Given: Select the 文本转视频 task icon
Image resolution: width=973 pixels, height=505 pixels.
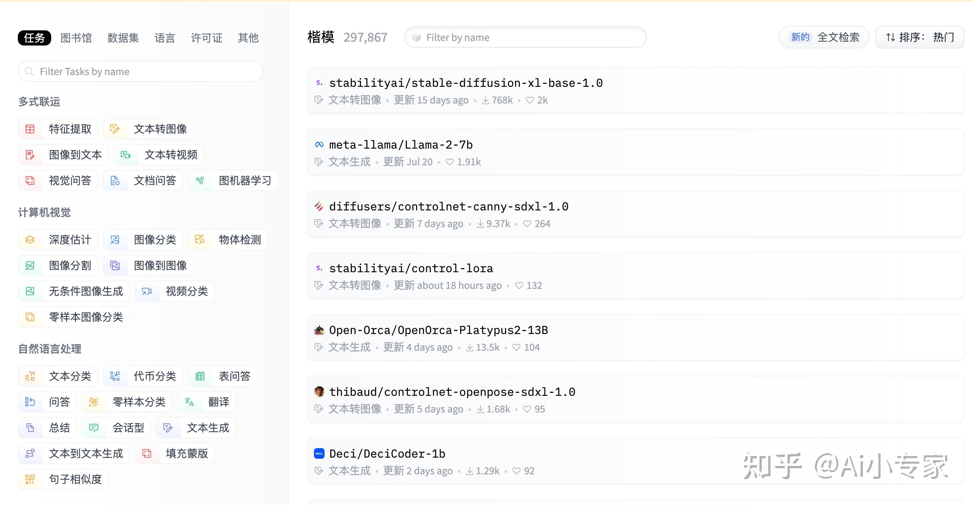Looking at the screenshot, I should click(x=125, y=155).
